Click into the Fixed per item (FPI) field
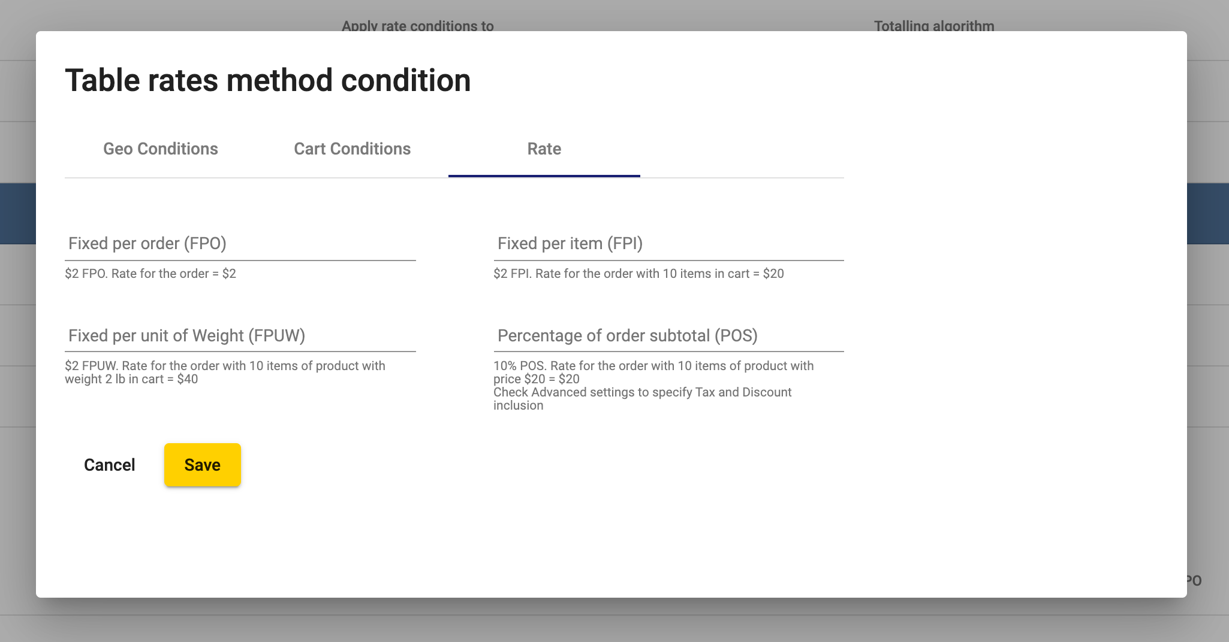This screenshot has height=642, width=1229. tap(668, 244)
